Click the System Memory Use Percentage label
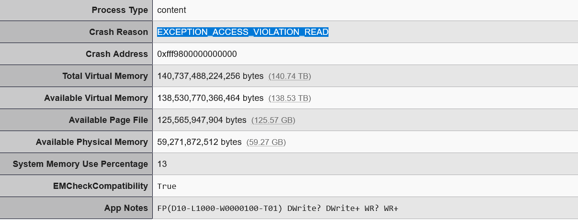Viewport: 578px width, 220px height. coord(80,164)
